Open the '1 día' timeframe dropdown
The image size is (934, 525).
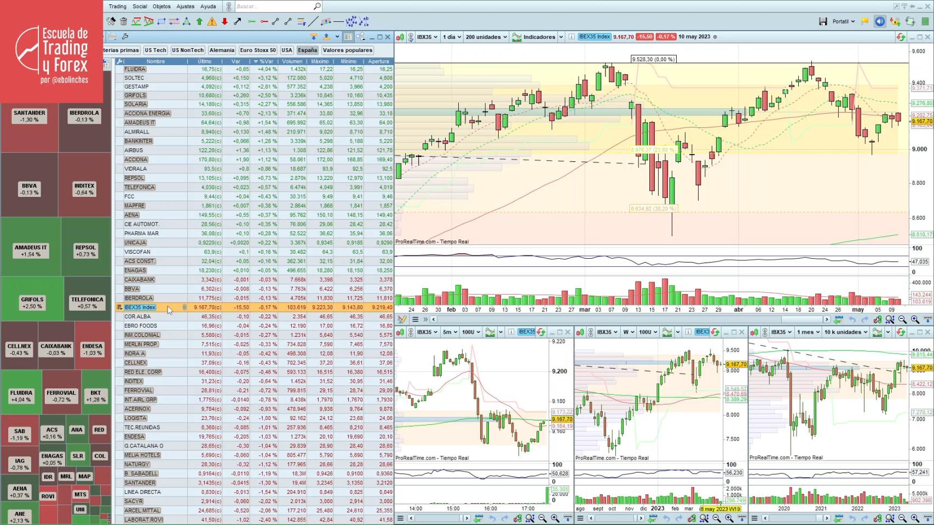(452, 37)
